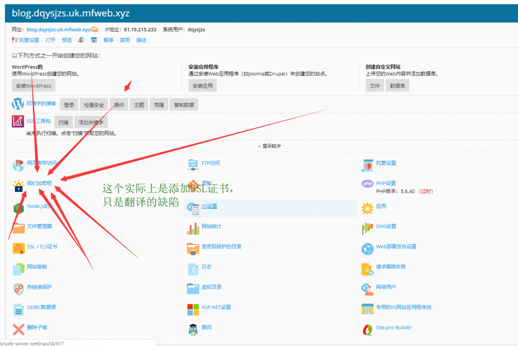Open the DNS设置 link

[386, 226]
